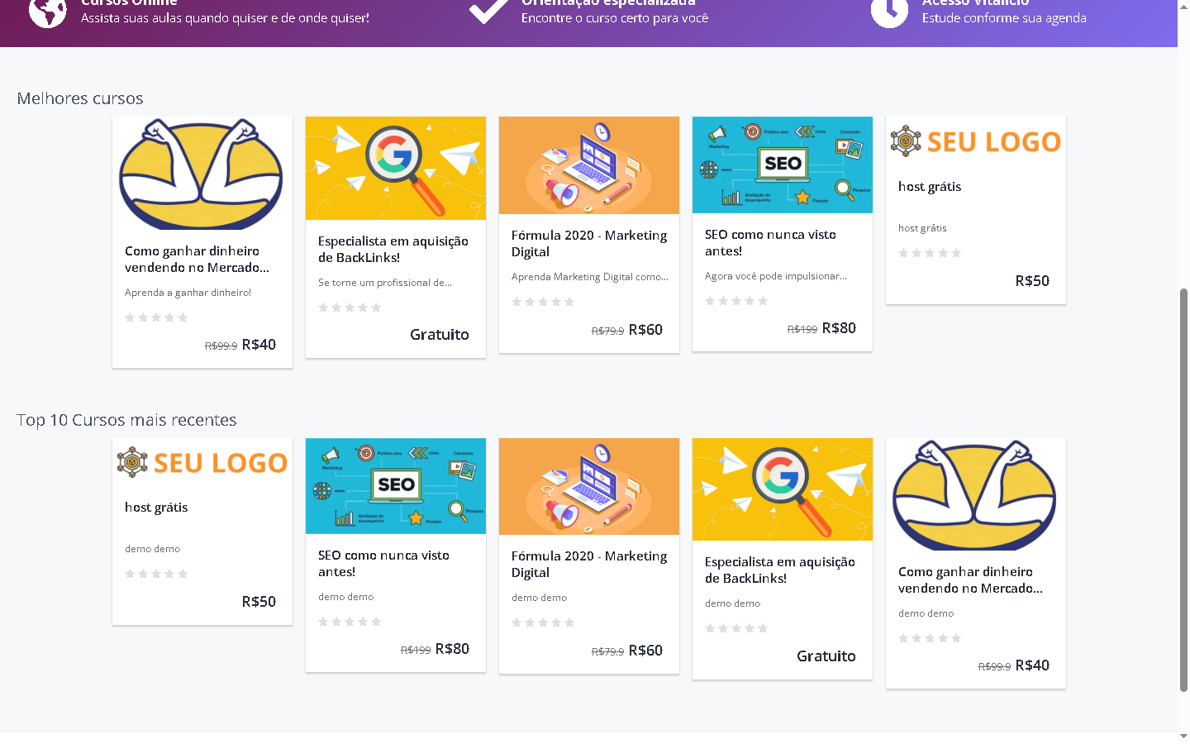Click the R$50 price on Top 10 host grátis card
The width and height of the screenshot is (1190, 744).
[259, 602]
